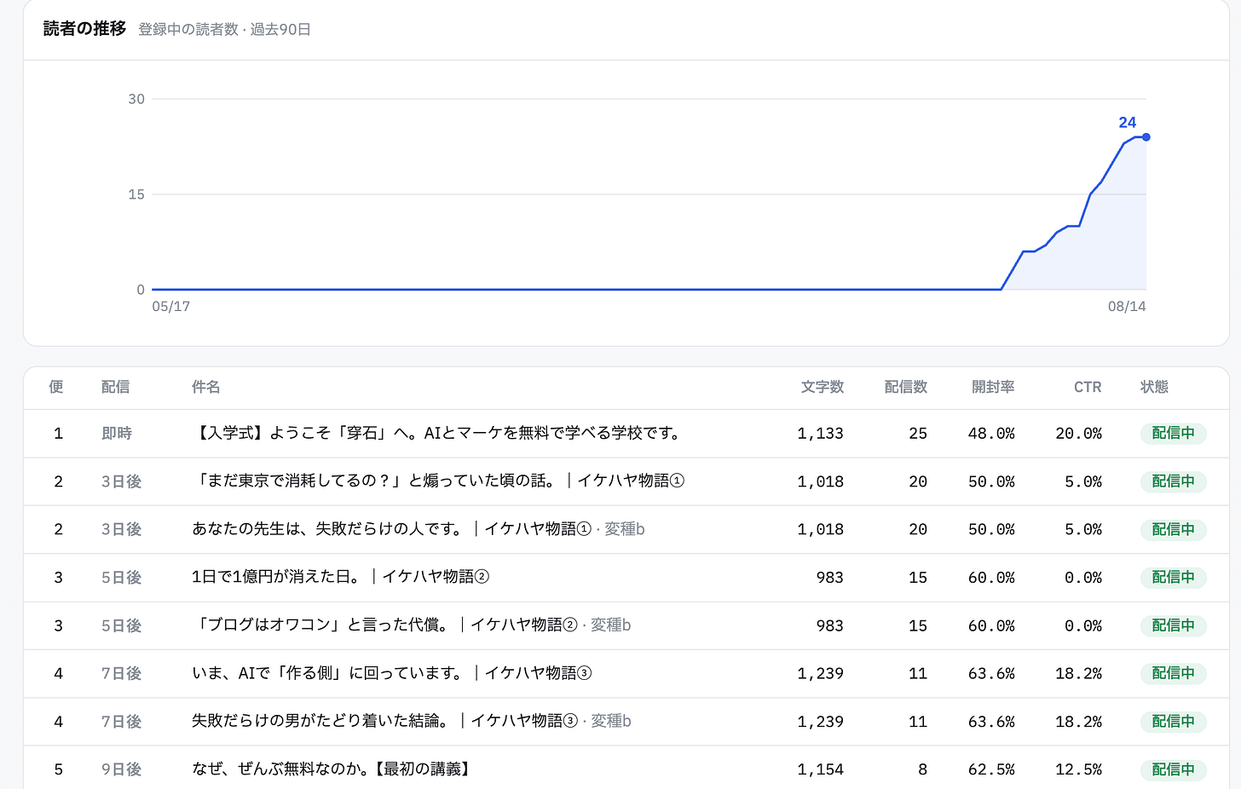Click 9日後 timing cell
Screen dimensions: 1241x789
pyautogui.click(x=121, y=769)
